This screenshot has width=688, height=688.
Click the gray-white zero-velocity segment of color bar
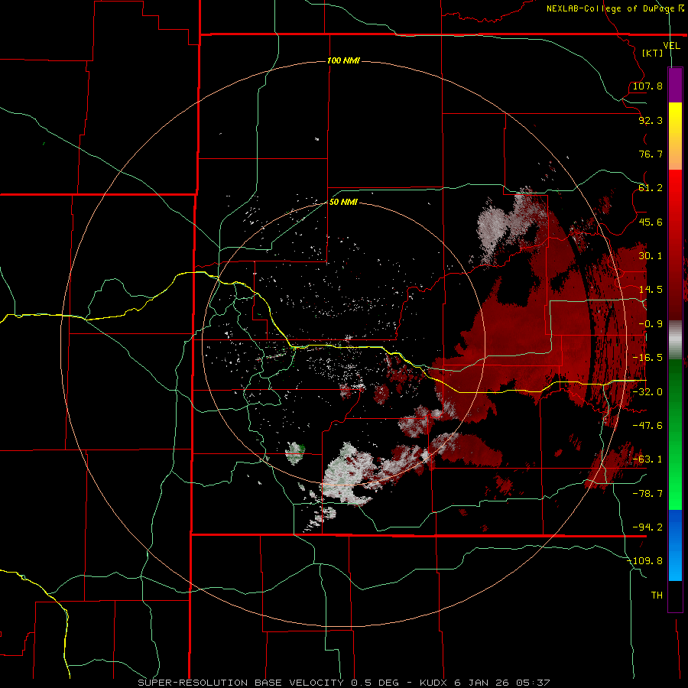pyautogui.click(x=675, y=340)
